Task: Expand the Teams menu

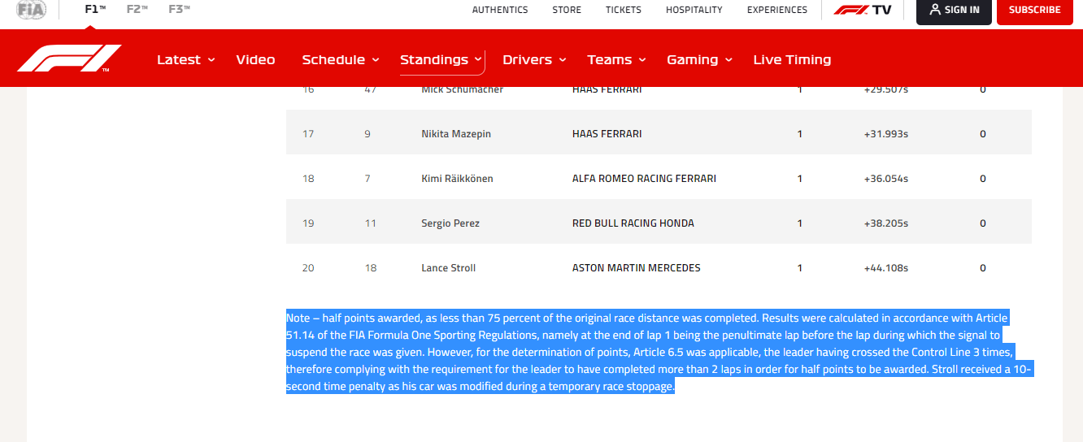Action: (616, 59)
